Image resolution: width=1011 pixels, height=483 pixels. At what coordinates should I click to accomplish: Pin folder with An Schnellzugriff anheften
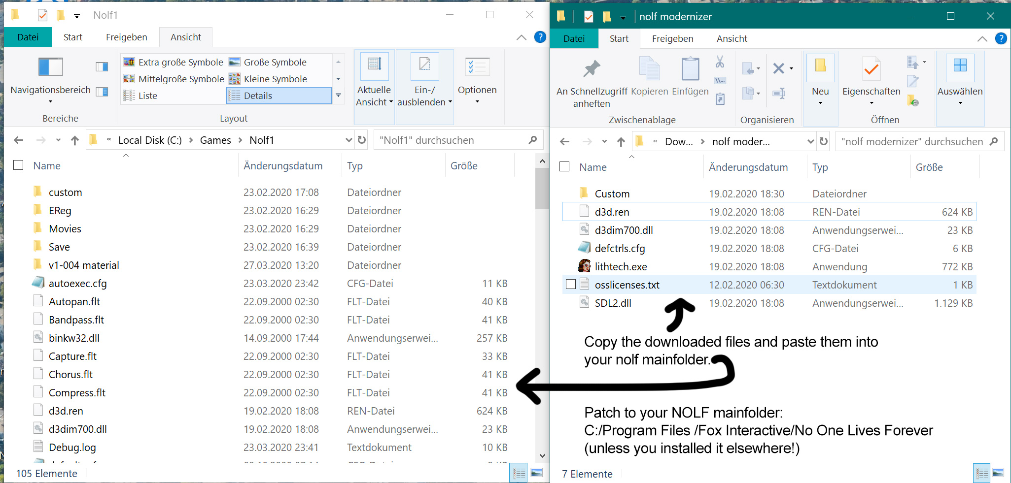(x=592, y=82)
